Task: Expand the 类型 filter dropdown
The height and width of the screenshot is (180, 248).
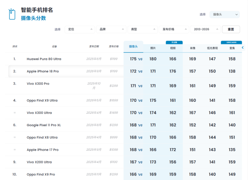Action: pyautogui.click(x=143, y=29)
